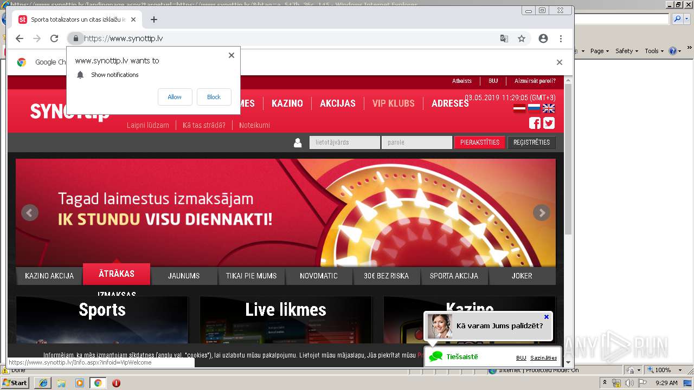Select the JAUNUMS banner tab

tap(184, 276)
